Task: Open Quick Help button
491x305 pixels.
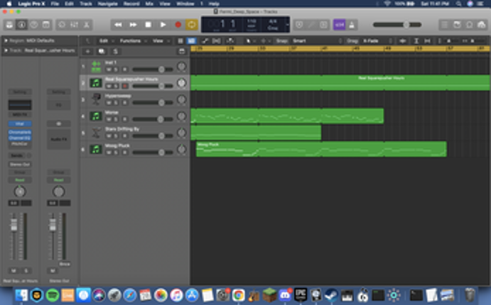Action: (x=34, y=25)
